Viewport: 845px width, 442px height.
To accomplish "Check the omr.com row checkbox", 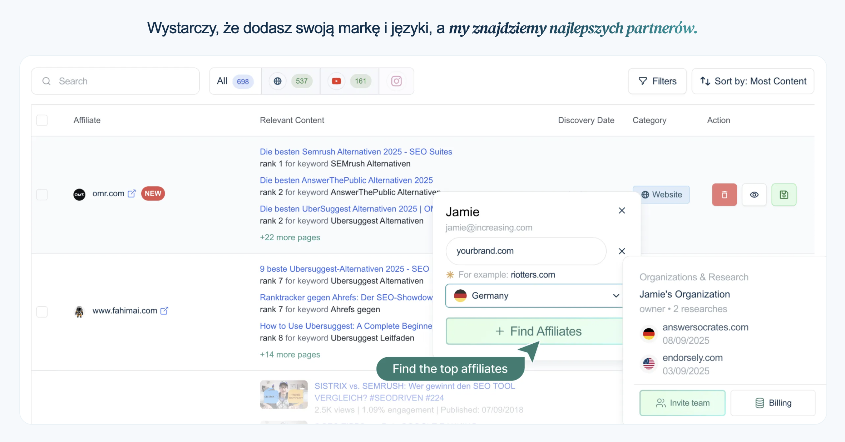I will [x=42, y=195].
